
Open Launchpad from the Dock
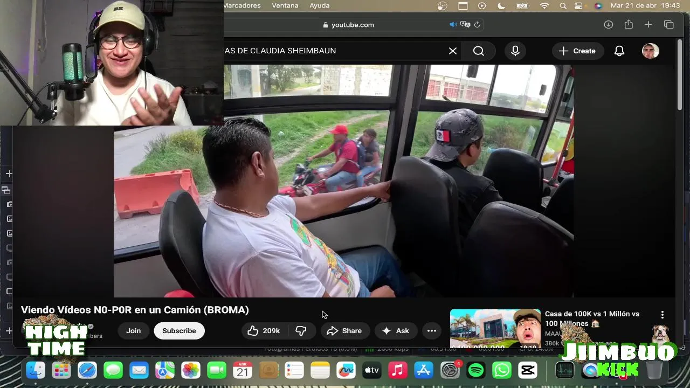(61, 370)
